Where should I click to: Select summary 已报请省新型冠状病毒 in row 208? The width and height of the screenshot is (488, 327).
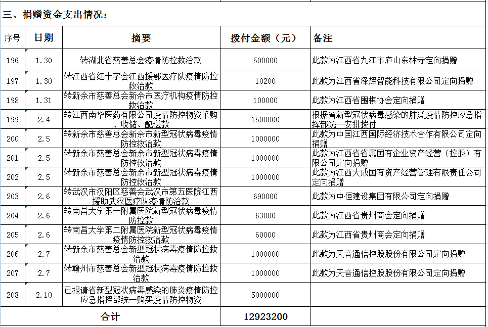(141, 295)
